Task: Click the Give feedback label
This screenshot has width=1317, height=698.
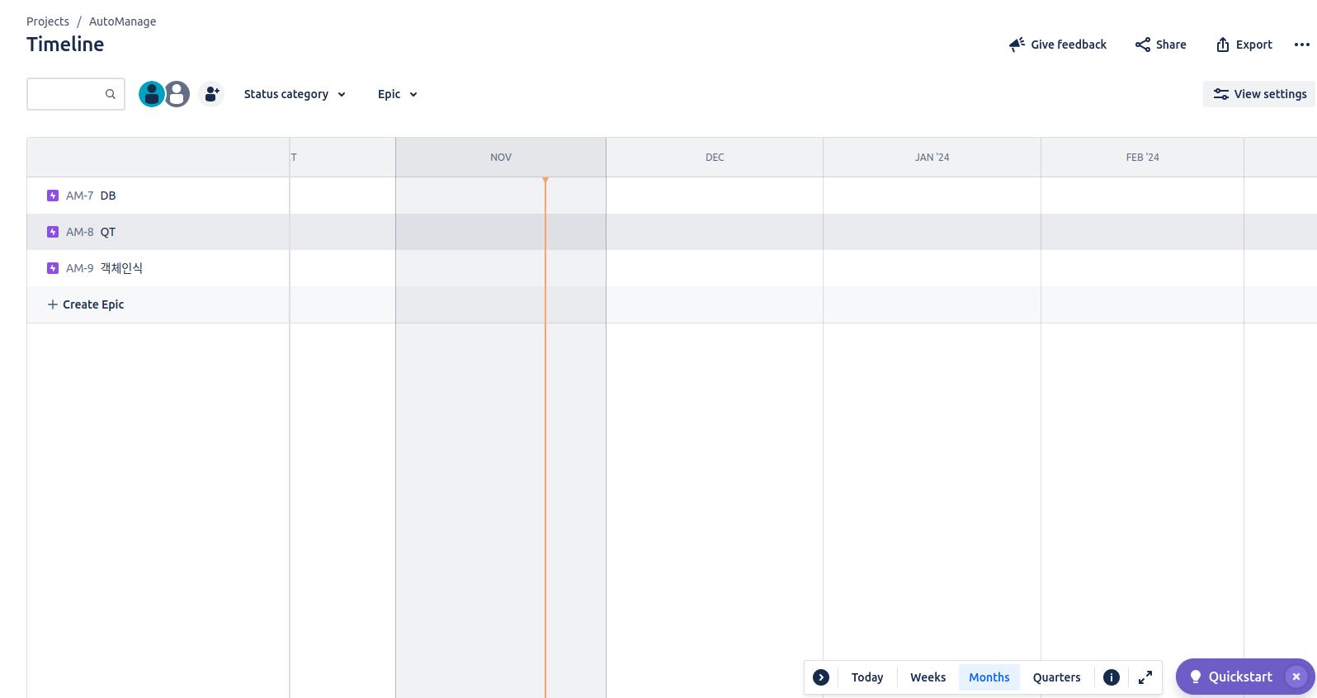Action: click(1069, 45)
